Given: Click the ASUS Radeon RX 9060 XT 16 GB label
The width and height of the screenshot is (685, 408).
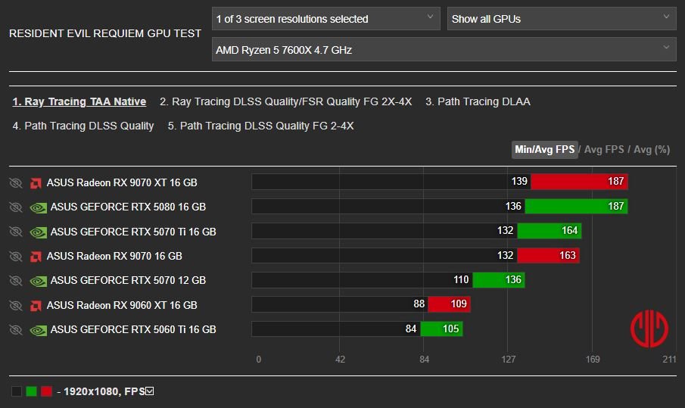Looking at the screenshot, I should coord(122,305).
